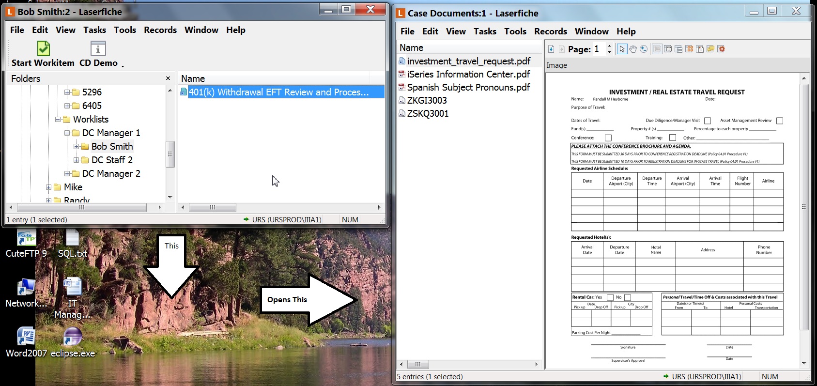Click the document viewer vertical scrollbar thumb
The width and height of the screenshot is (817, 386).
pyautogui.click(x=804, y=207)
